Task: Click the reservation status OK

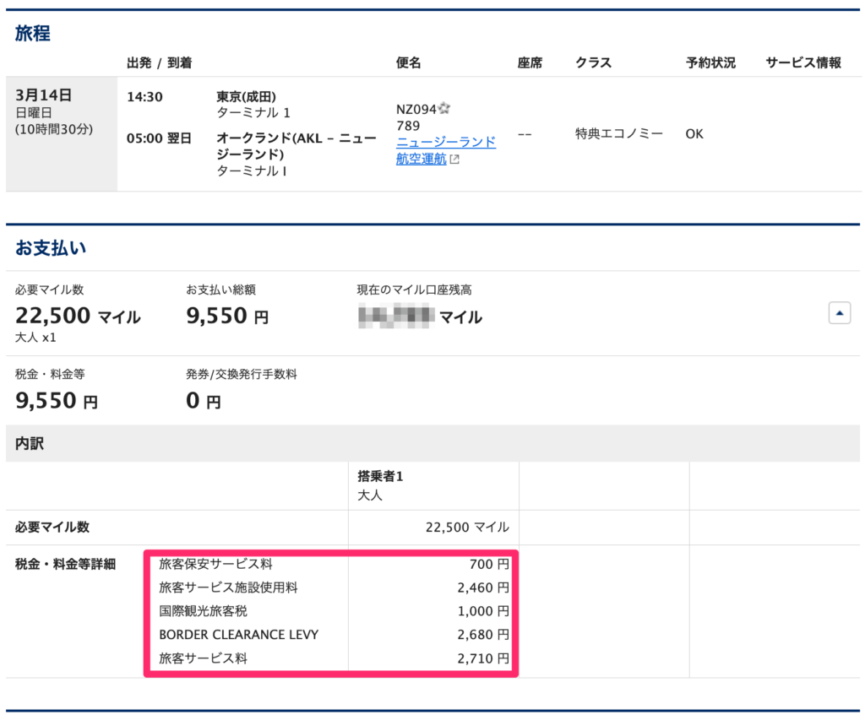Action: click(x=694, y=134)
